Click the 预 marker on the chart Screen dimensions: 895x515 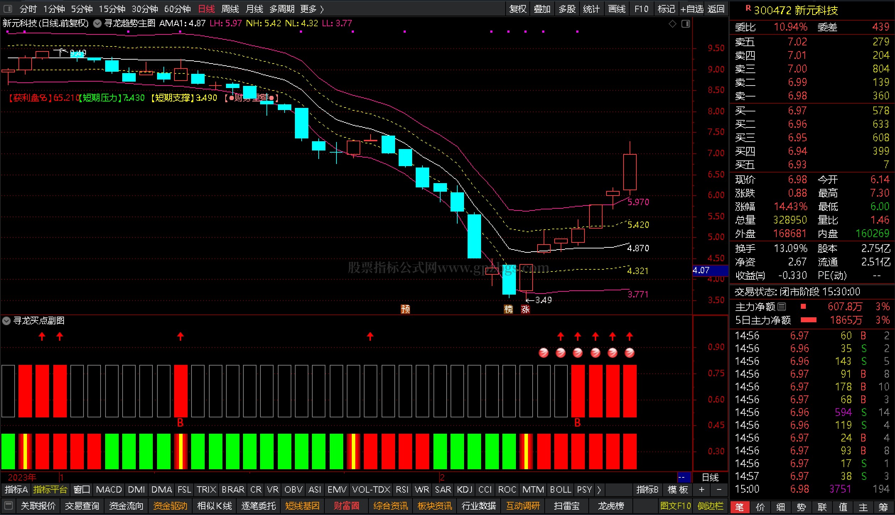405,309
